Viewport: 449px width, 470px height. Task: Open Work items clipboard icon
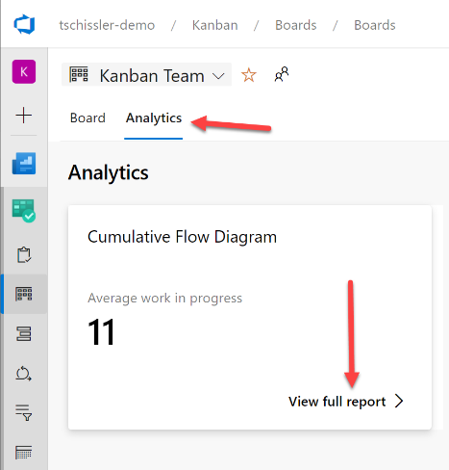click(x=24, y=254)
